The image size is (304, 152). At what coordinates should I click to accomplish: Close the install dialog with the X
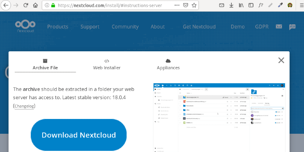(x=281, y=60)
